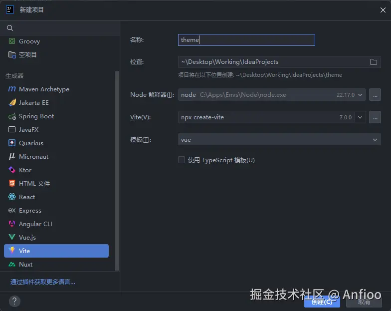
Task: Click the HTML5 file icon
Action: point(12,183)
